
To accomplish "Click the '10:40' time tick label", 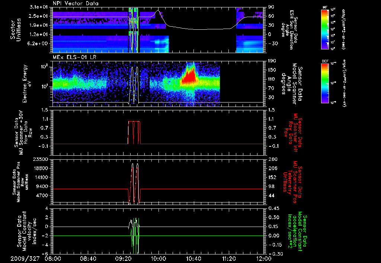I will click(193, 259).
